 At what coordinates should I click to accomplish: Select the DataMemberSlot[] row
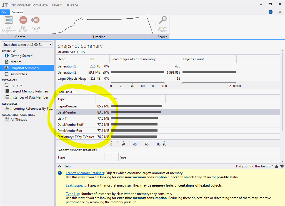click(x=168, y=125)
